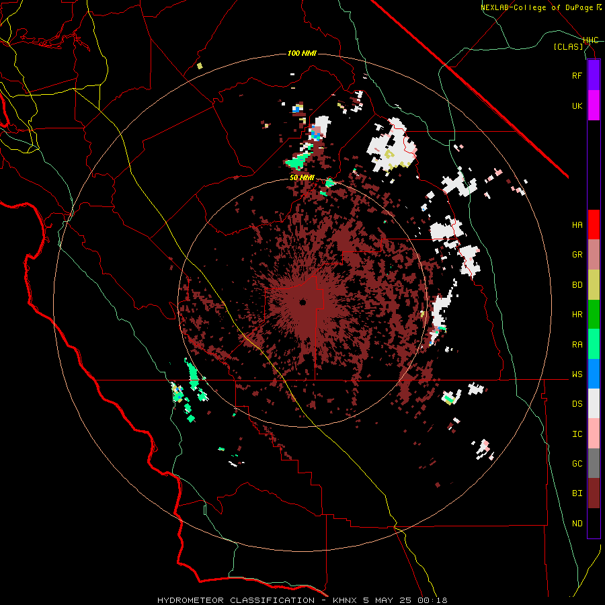Click the "UK" legend label
The height and width of the screenshot is (605, 605).
[x=577, y=106]
